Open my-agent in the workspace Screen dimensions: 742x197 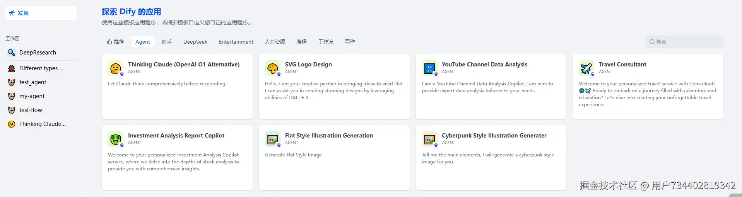tap(41, 96)
